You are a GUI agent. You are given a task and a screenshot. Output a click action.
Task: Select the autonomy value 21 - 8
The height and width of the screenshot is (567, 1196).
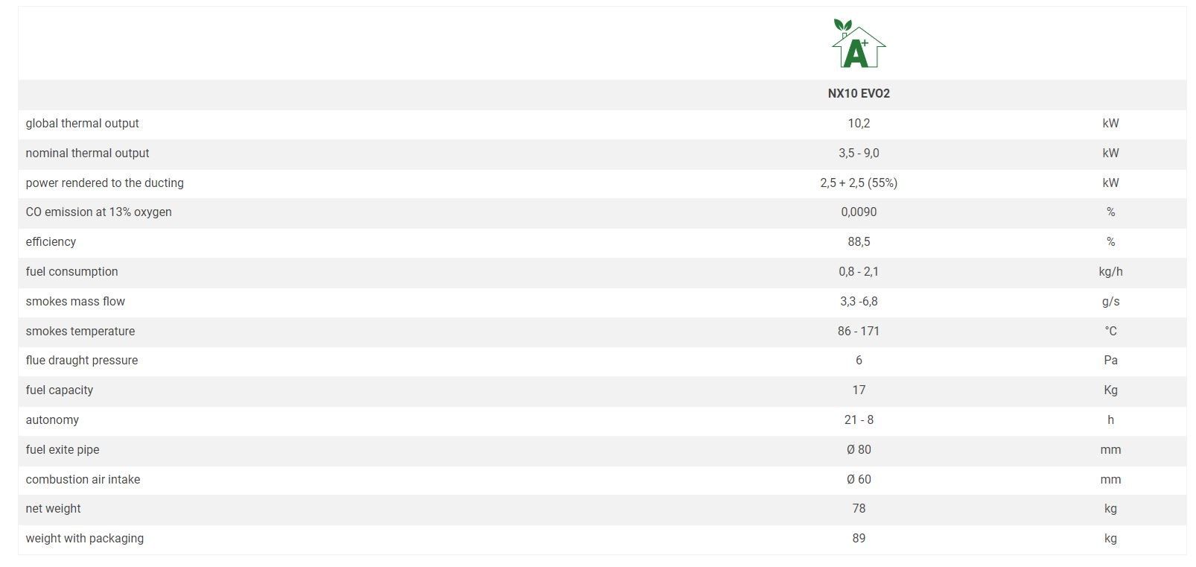pos(859,419)
